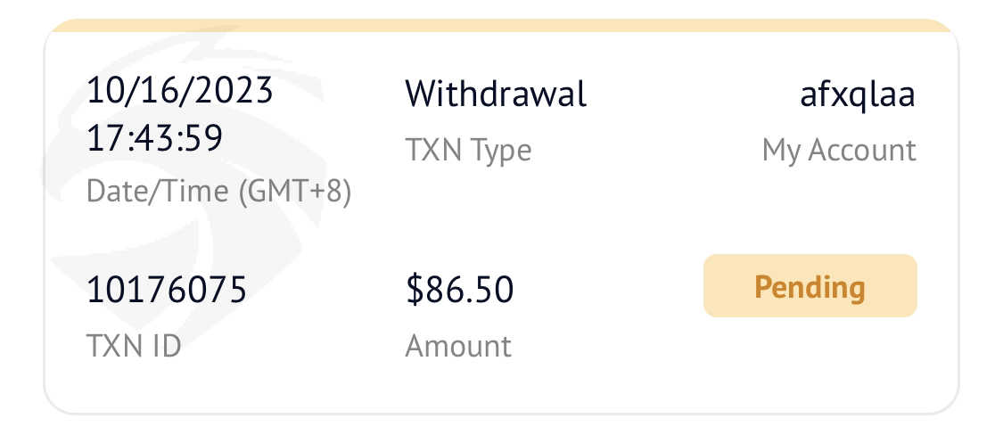Select the $86.50 amount value

(x=459, y=291)
